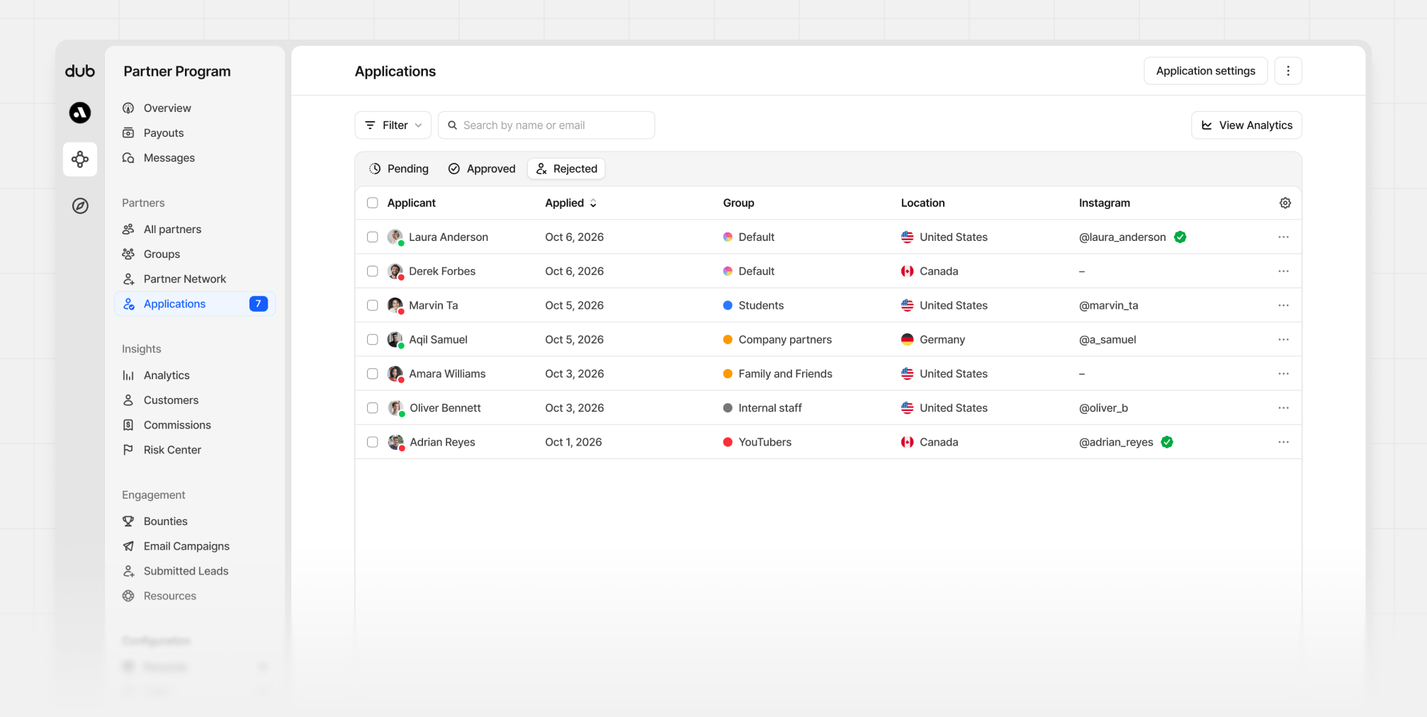Click the YouTubers red group dot
Viewport: 1427px width, 717px height.
point(728,442)
